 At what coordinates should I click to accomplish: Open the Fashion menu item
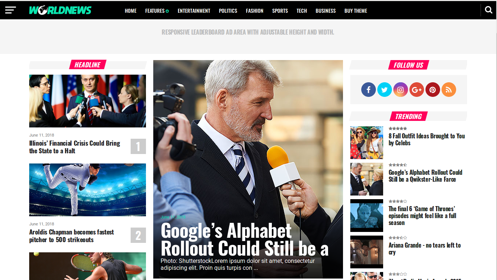click(x=255, y=11)
